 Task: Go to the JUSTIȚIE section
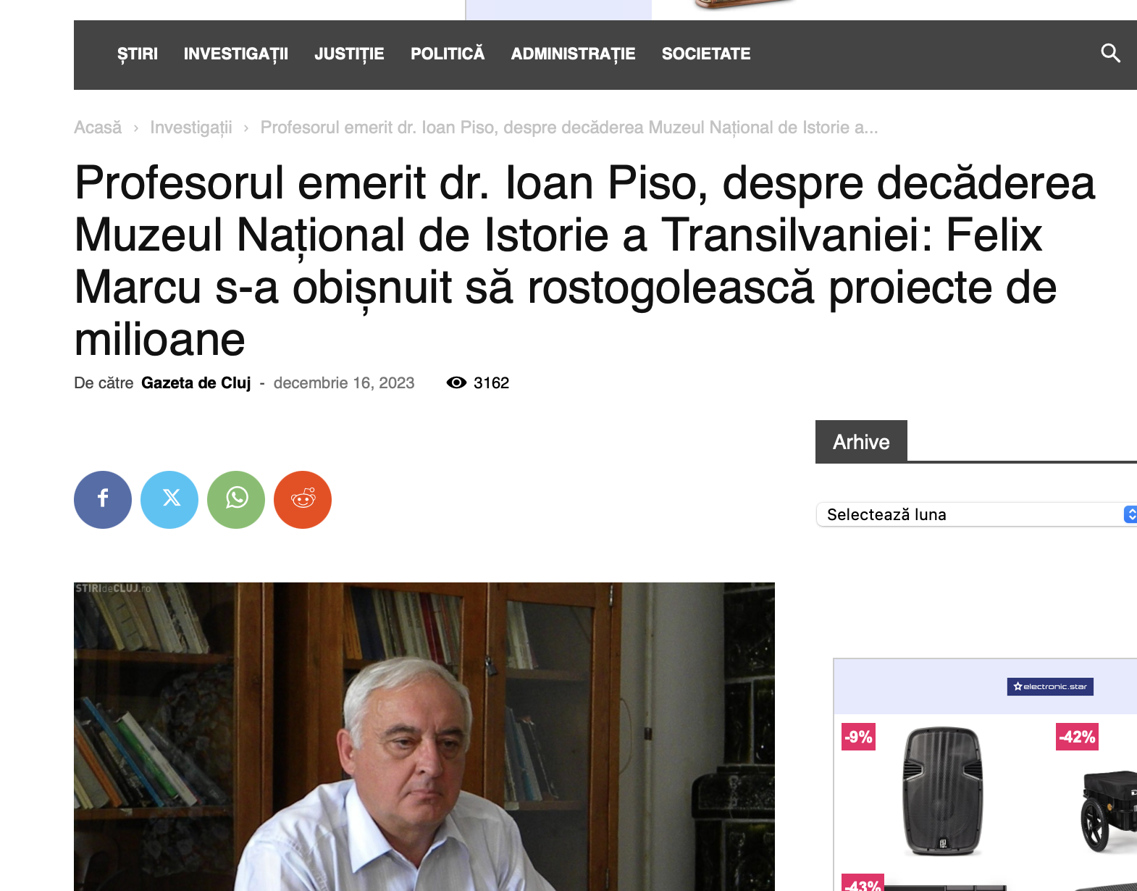tap(349, 54)
